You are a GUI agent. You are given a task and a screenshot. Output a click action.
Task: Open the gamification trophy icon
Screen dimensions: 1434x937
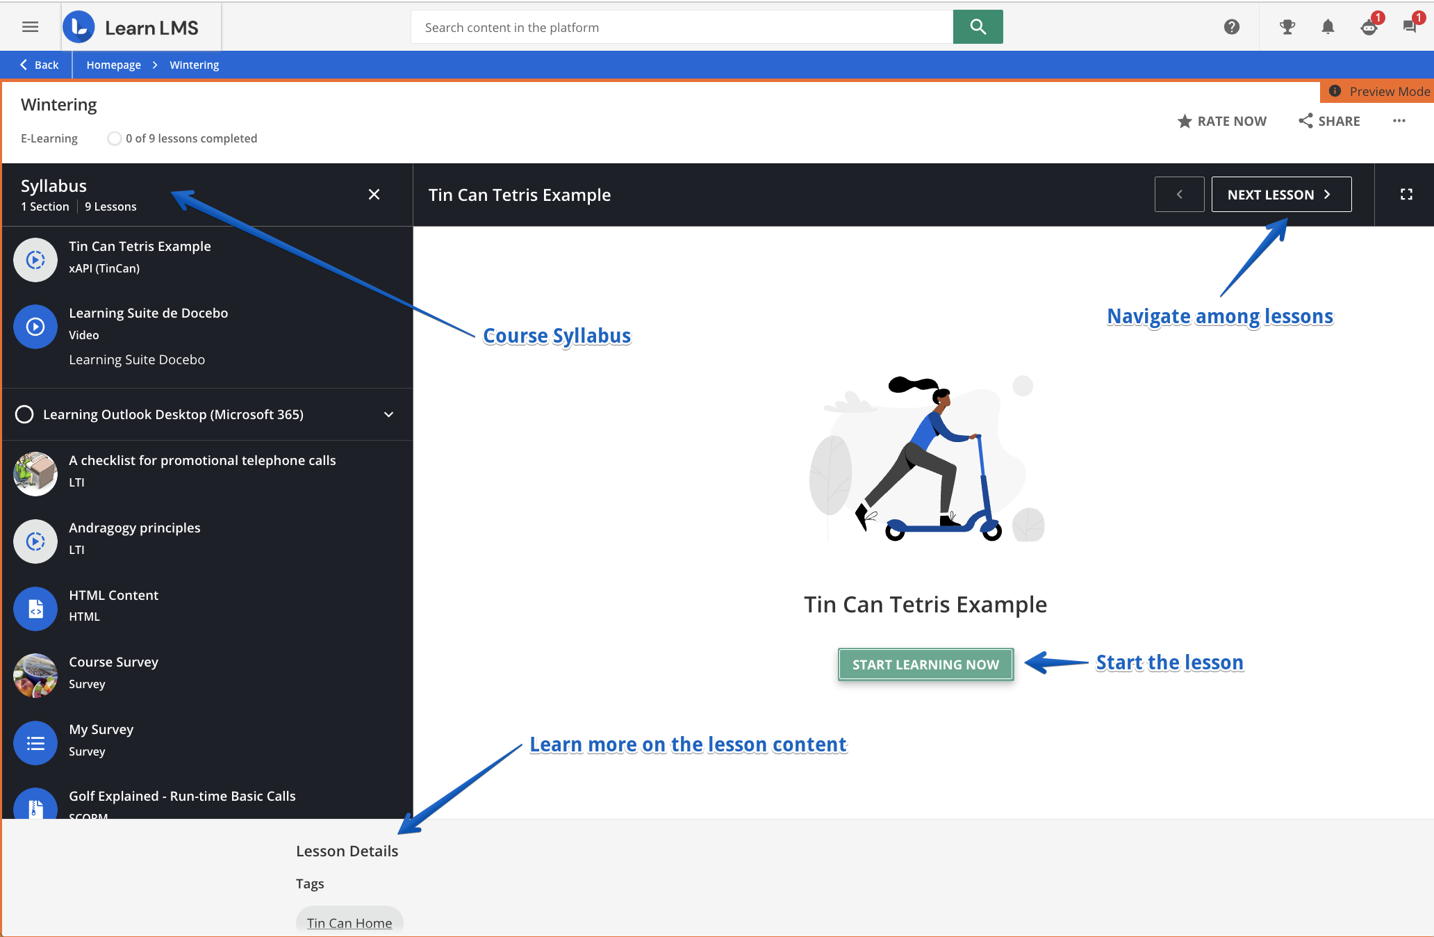click(x=1287, y=27)
